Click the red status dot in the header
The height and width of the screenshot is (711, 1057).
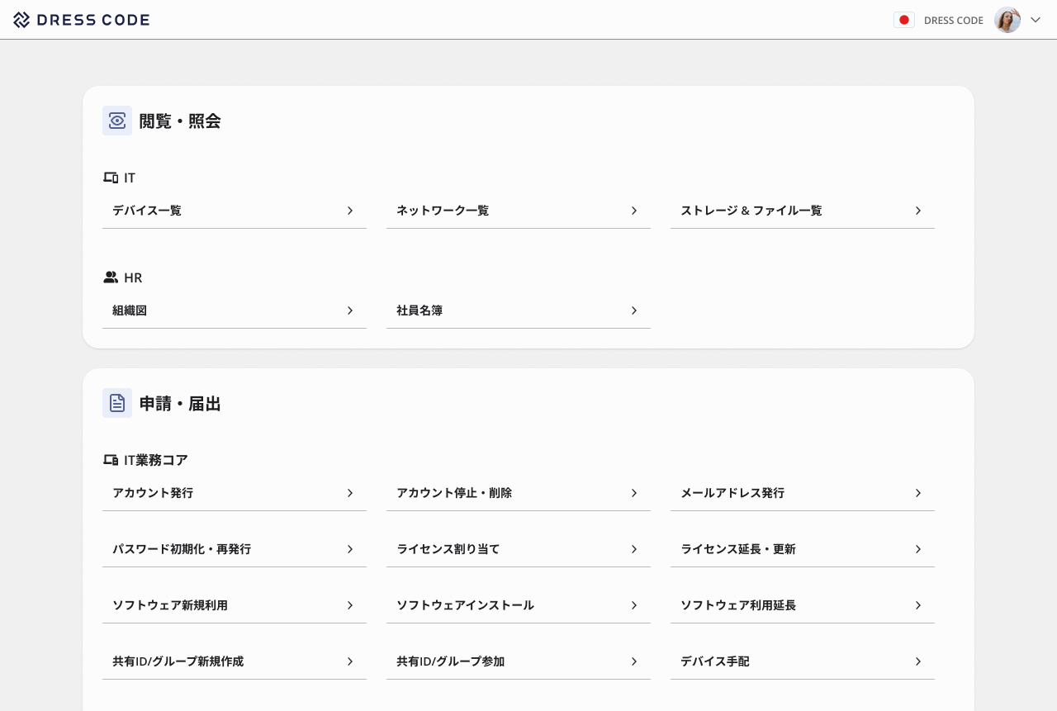904,19
